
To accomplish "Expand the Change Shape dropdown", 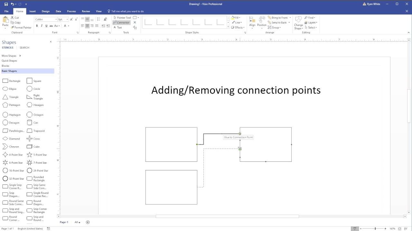I will [298, 23].
